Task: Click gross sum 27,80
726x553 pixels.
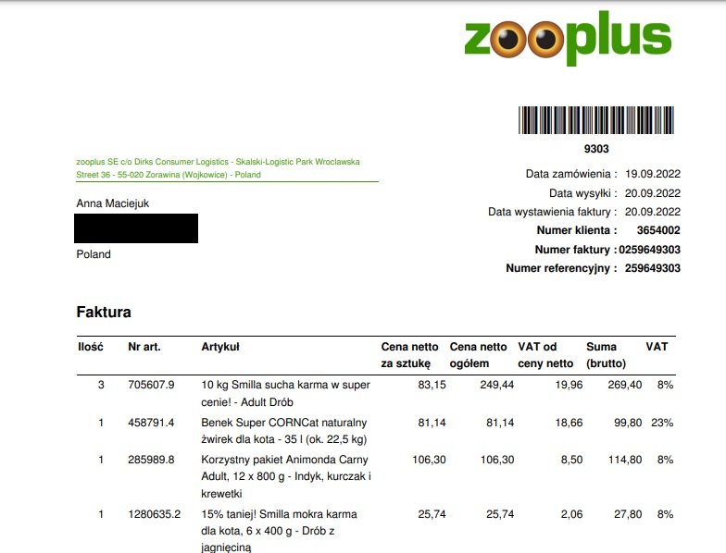Action: [x=628, y=514]
